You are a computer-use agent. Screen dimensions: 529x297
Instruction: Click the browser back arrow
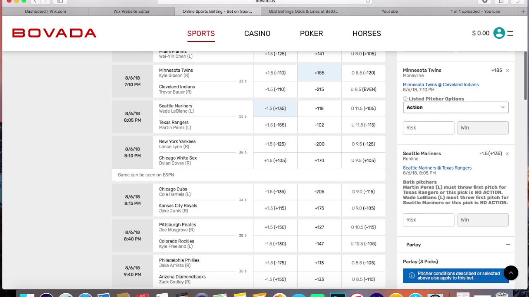click(36, 1)
